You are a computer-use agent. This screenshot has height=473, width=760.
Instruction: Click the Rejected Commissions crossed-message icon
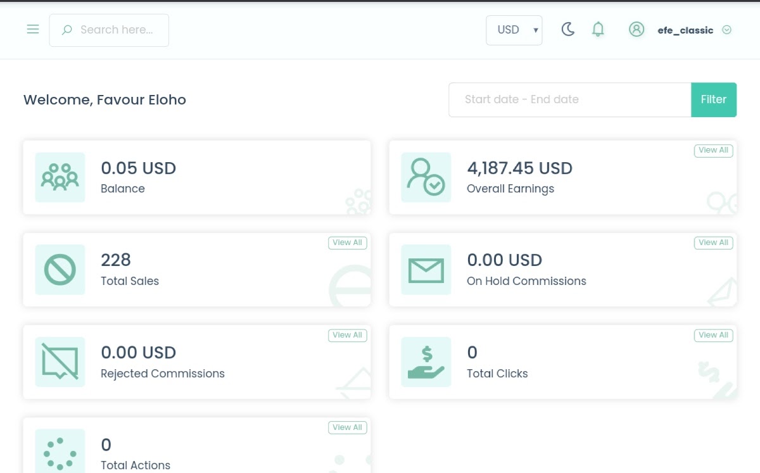pos(60,362)
